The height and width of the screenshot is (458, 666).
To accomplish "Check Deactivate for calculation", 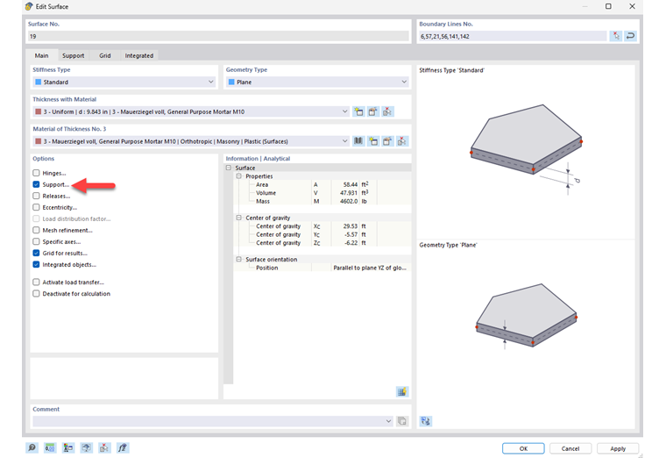I will (x=36, y=293).
